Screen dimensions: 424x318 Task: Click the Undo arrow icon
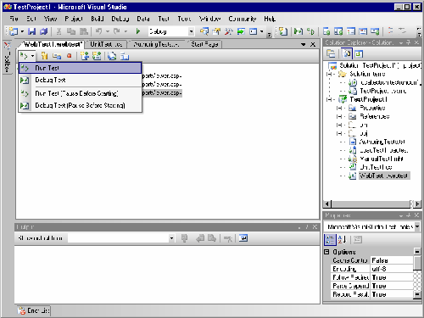coord(98,31)
